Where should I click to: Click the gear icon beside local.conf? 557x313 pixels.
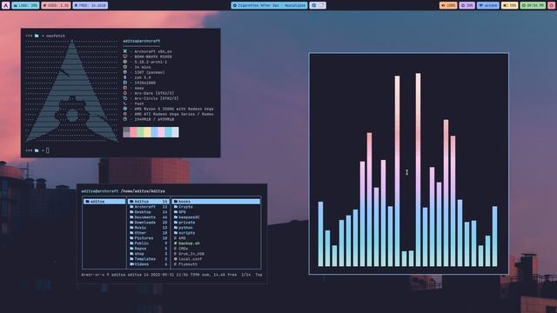(176, 259)
